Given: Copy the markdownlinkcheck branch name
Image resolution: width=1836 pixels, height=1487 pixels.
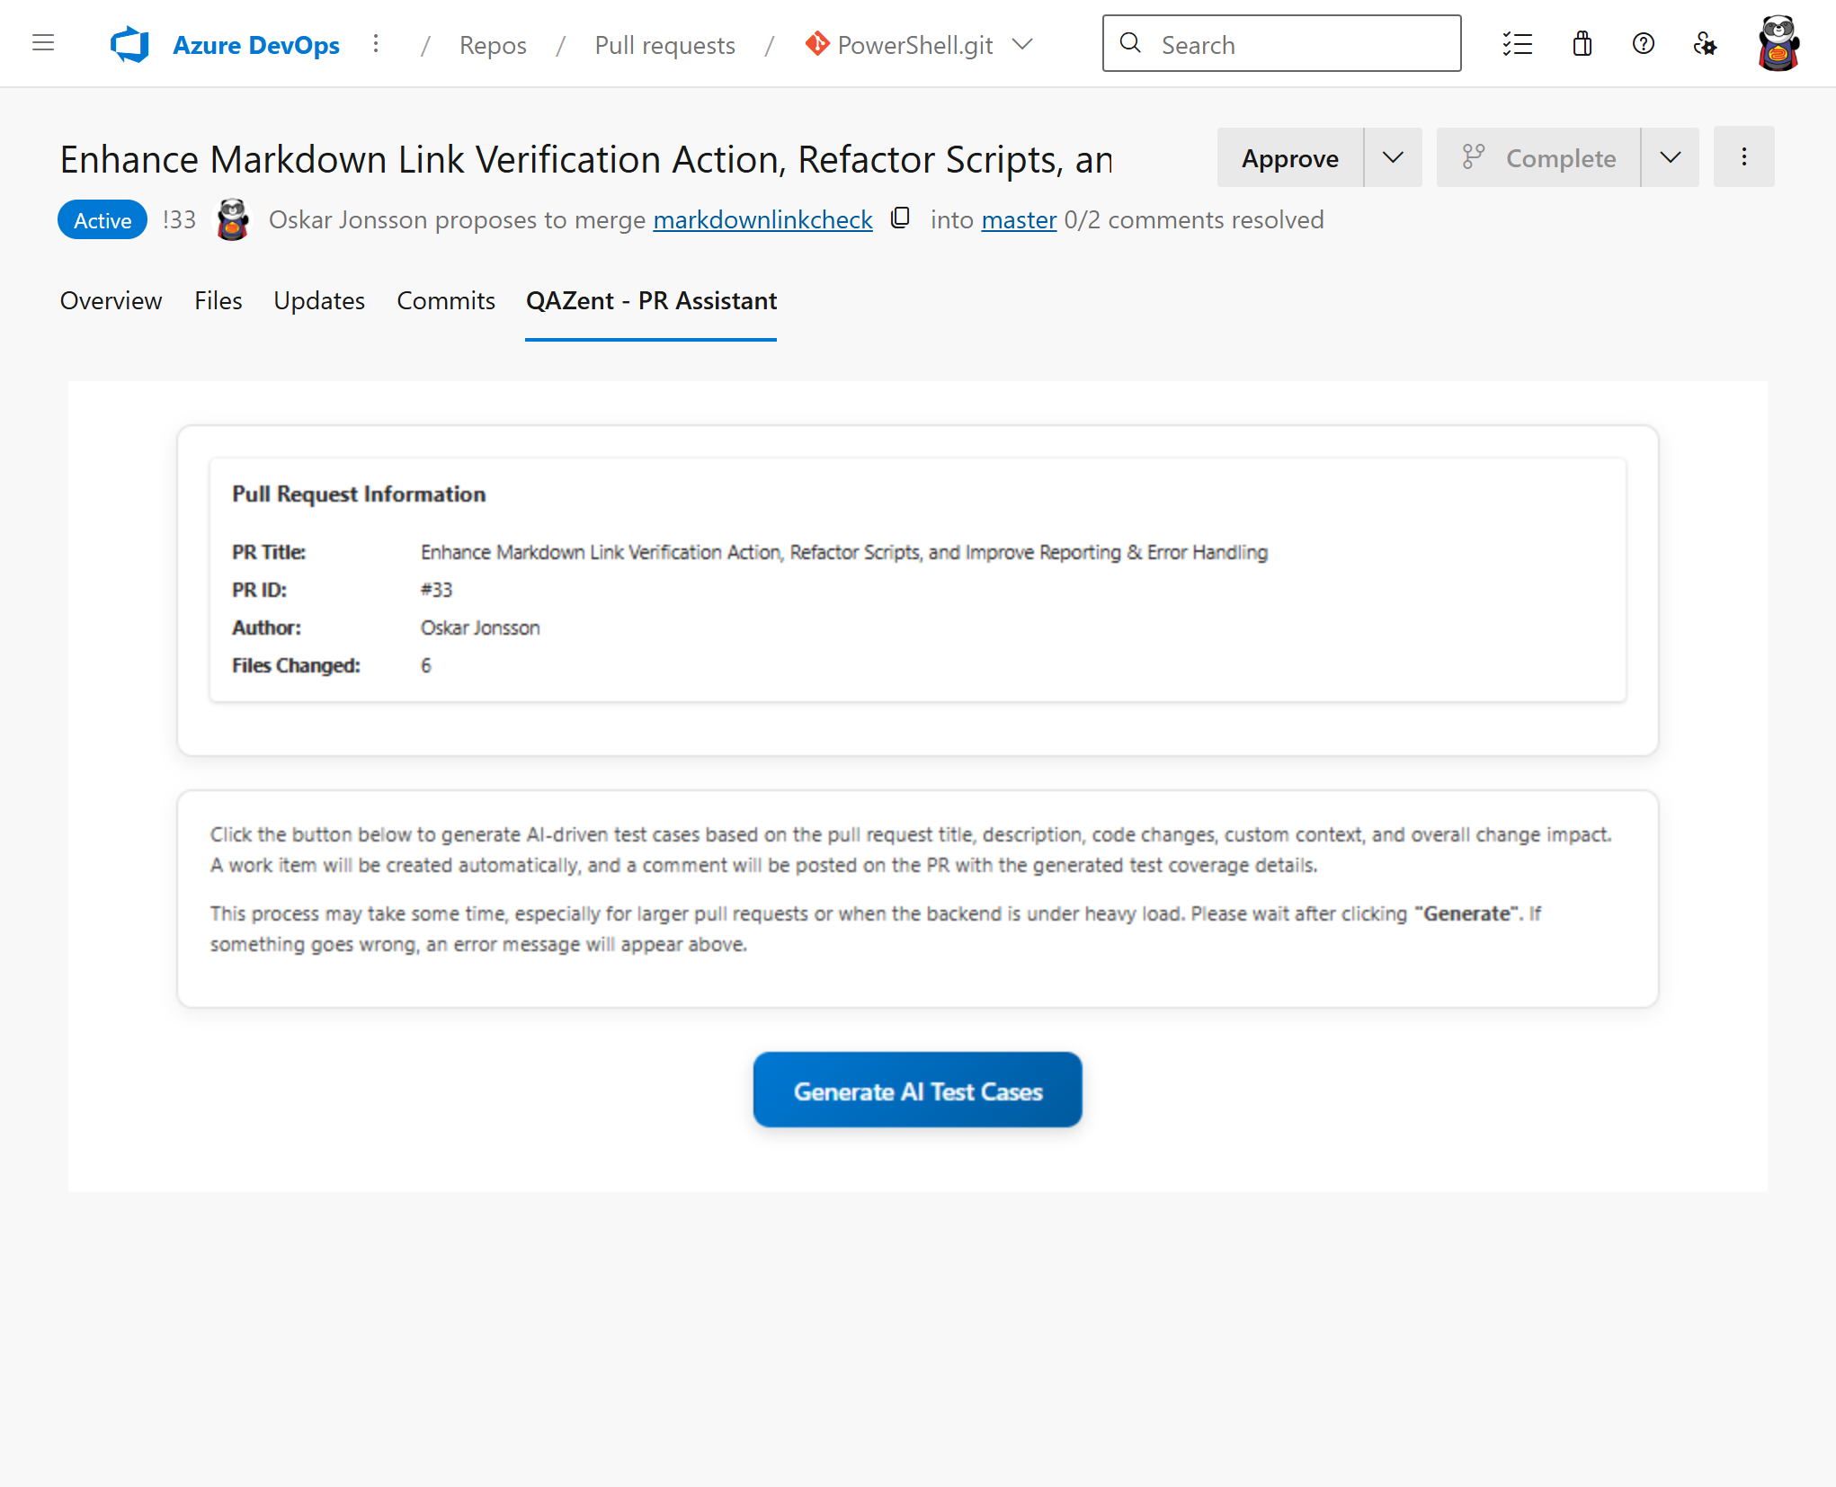Looking at the screenshot, I should click(900, 218).
